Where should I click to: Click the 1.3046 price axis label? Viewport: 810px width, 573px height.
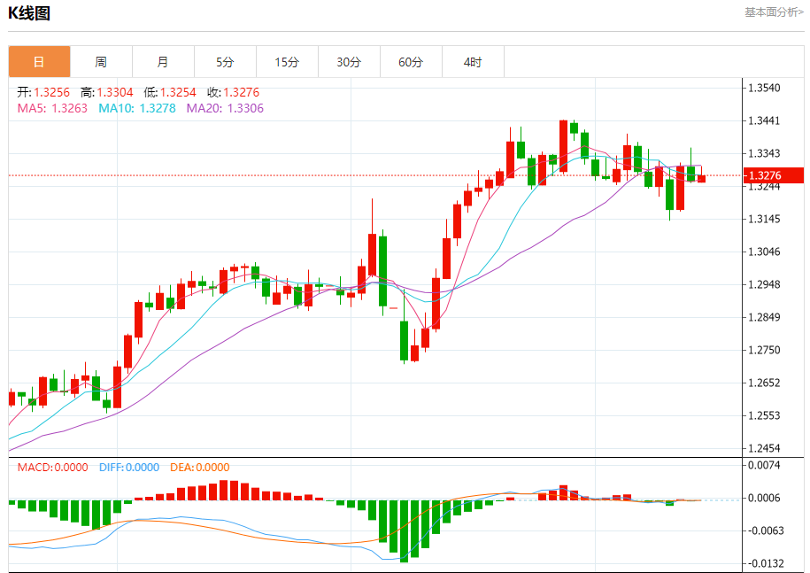[764, 252]
